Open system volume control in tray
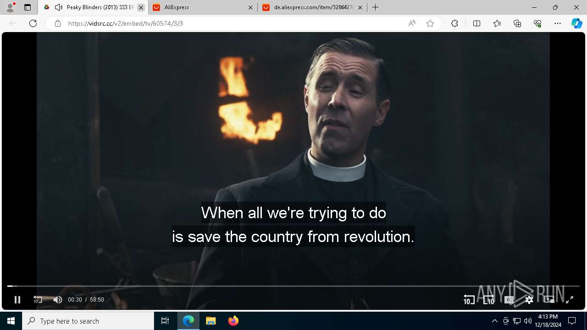This screenshot has width=587, height=330. pos(527,321)
